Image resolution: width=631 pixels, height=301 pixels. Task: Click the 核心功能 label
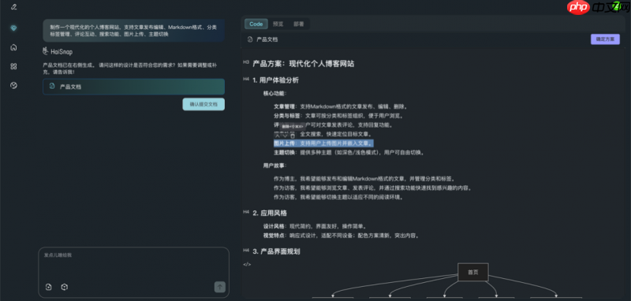click(275, 93)
